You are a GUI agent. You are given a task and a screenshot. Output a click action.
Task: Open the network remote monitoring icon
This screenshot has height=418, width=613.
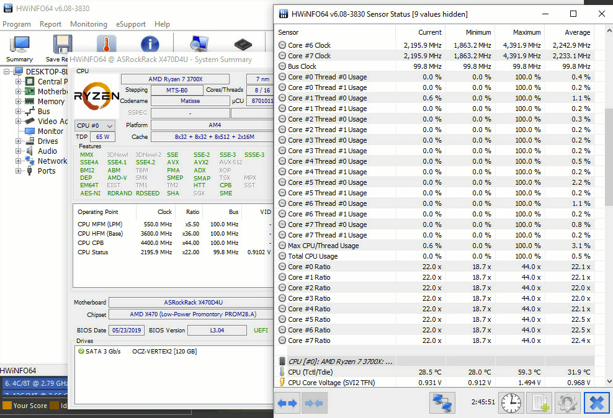click(442, 402)
